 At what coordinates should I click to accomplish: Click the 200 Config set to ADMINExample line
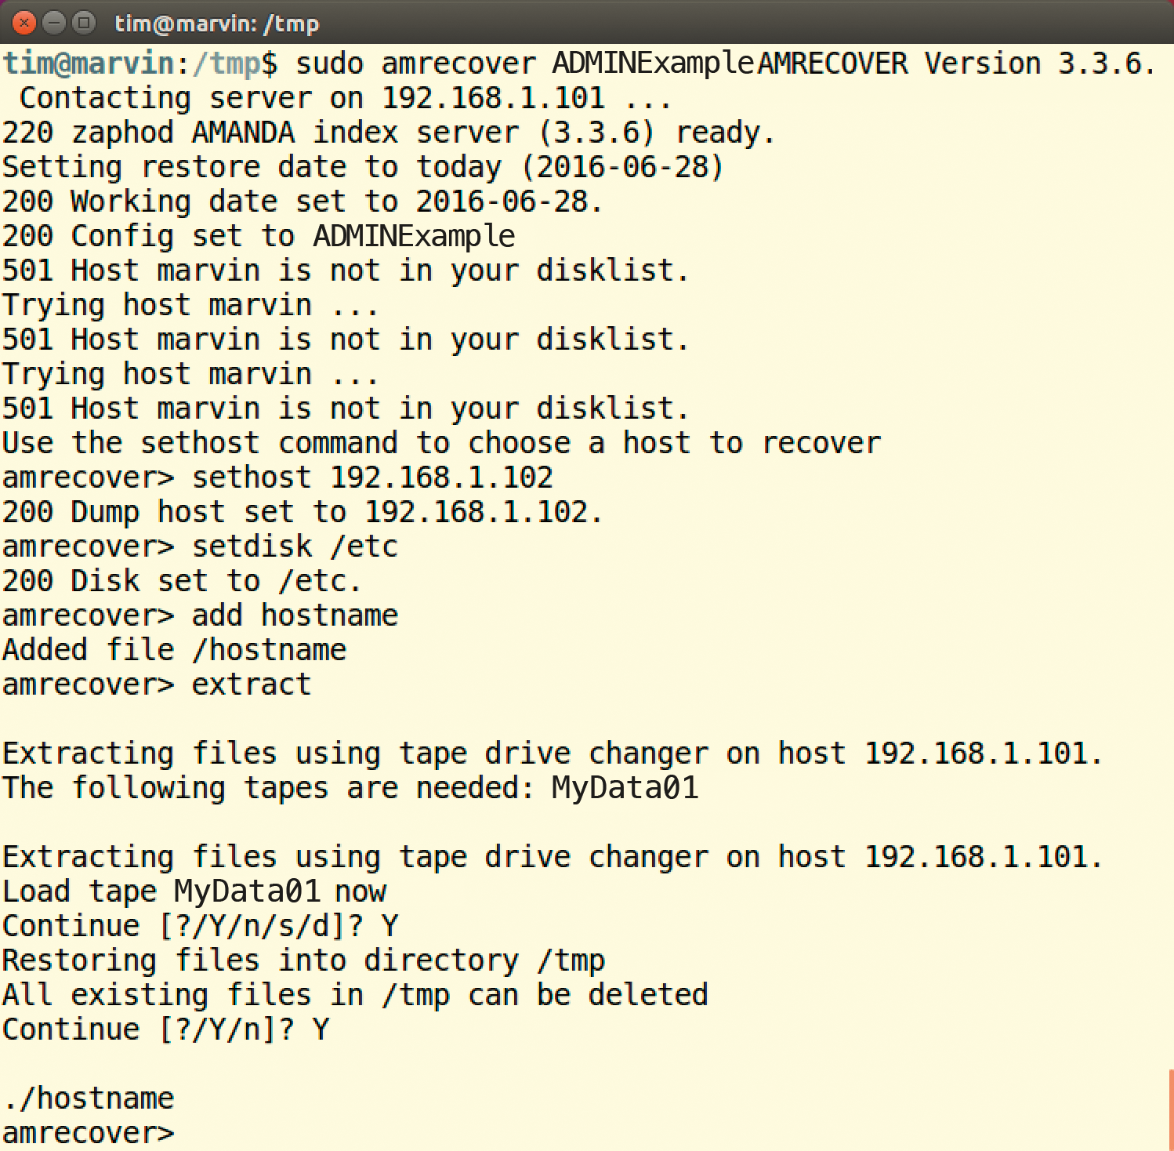[x=257, y=235]
